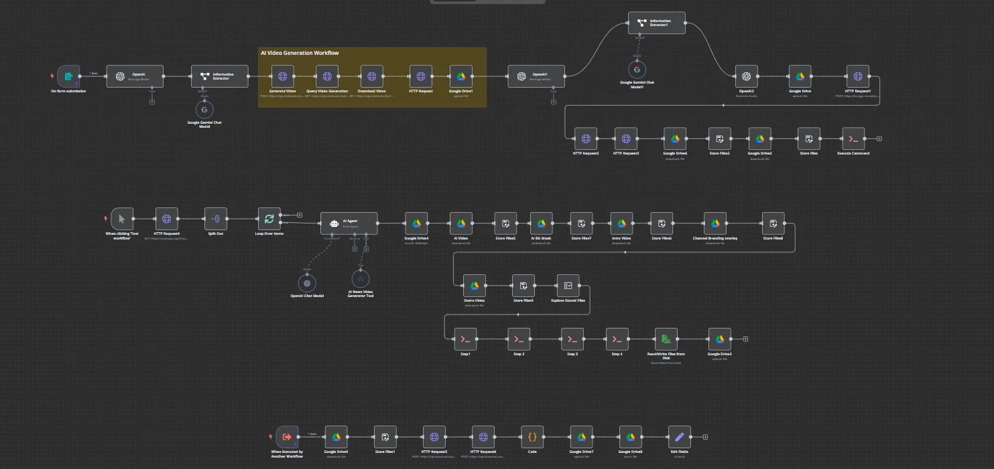Click the AI Agent robot node

(x=349, y=223)
